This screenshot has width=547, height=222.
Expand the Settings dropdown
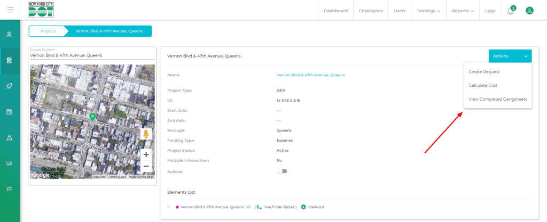[x=428, y=11]
